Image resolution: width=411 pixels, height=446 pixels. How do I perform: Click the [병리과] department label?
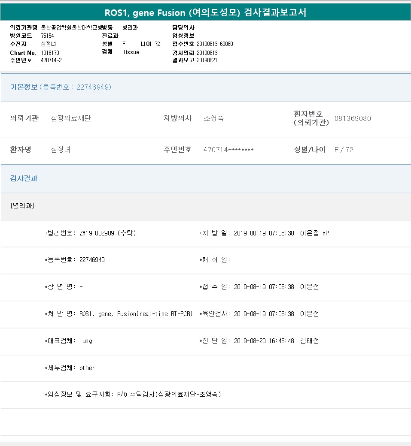click(x=22, y=205)
